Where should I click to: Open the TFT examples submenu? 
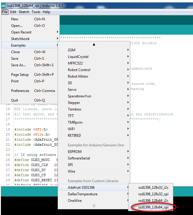pos(94,116)
